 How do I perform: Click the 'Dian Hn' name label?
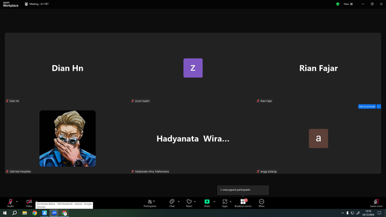[14, 101]
